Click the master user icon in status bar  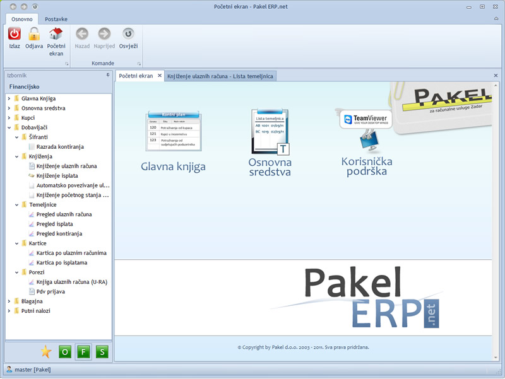pyautogui.click(x=9, y=370)
